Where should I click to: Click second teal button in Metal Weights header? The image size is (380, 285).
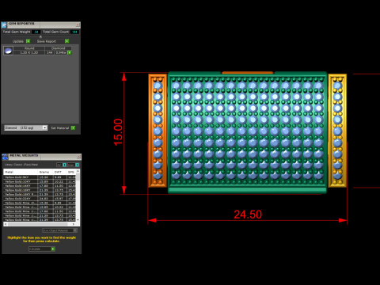click(x=77, y=165)
